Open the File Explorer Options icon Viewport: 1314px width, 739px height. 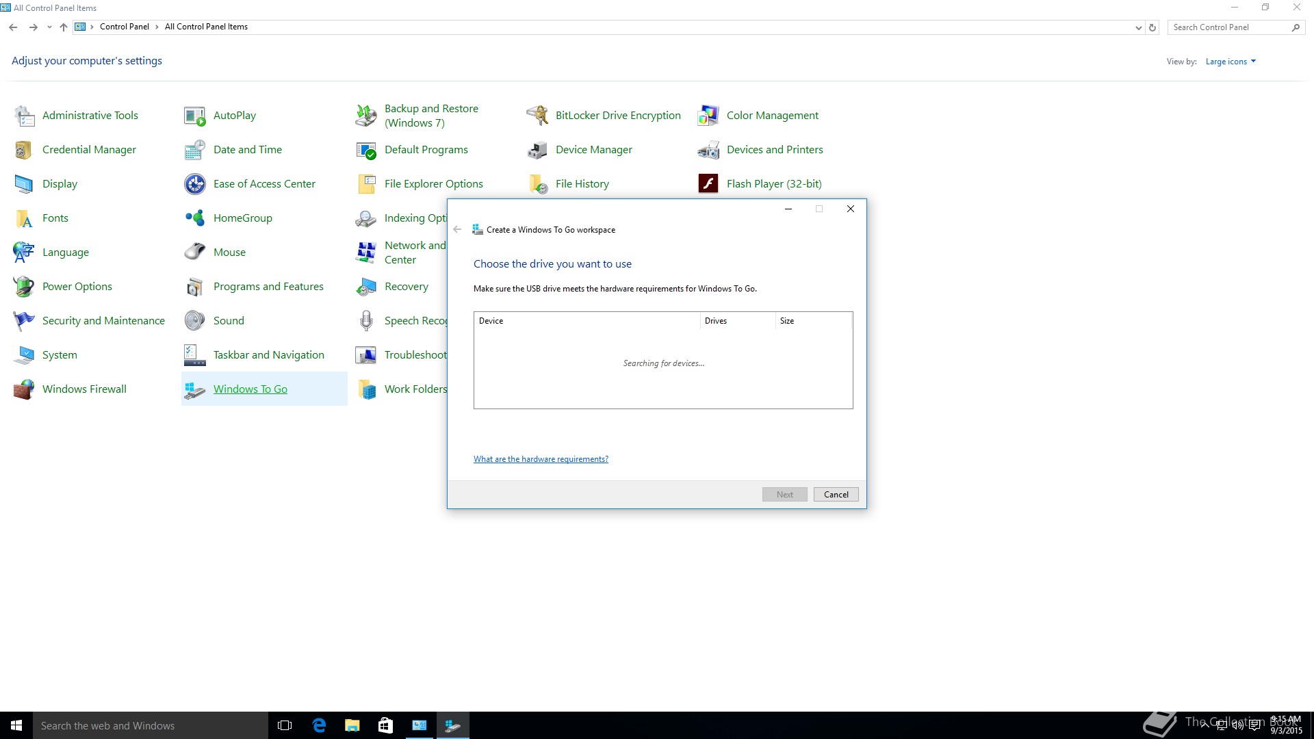click(366, 184)
